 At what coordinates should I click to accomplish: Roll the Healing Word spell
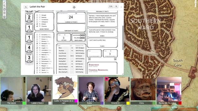click(62, 59)
